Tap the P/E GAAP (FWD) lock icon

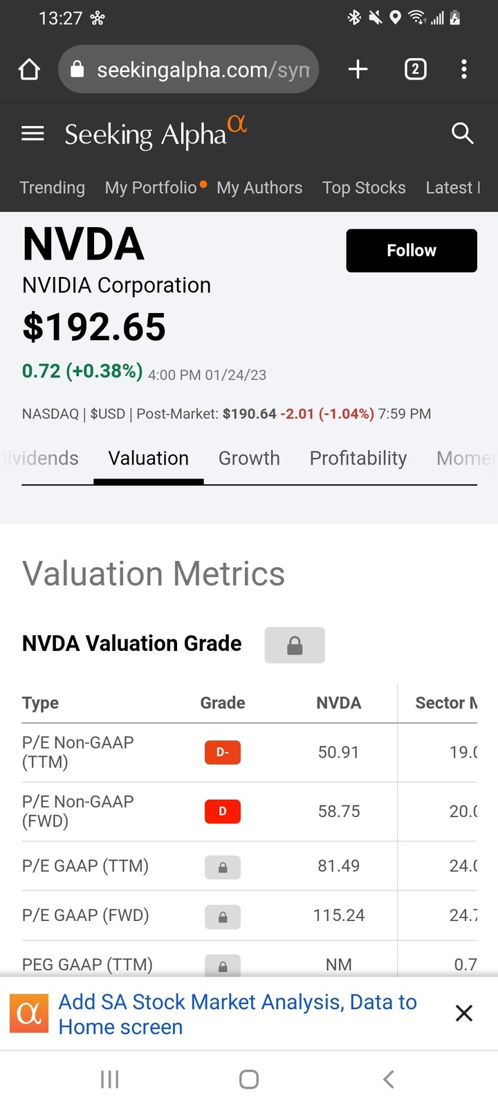point(223,916)
